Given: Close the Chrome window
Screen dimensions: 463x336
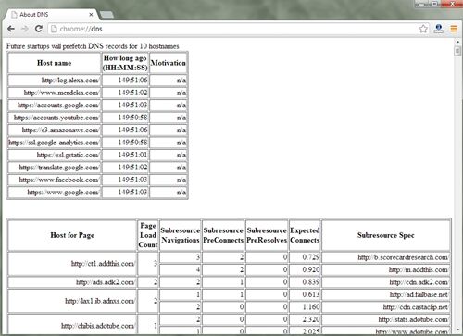Looking at the screenshot, I should [x=452, y=4].
